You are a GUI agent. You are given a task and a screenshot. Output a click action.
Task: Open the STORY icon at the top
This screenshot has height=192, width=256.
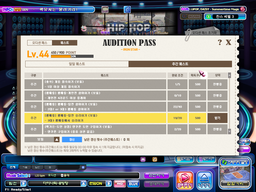[x=105, y=10]
